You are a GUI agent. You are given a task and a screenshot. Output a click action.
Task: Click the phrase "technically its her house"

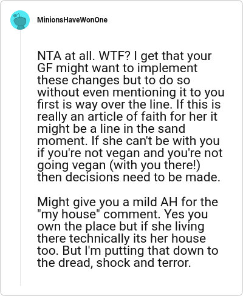pyautogui.click(x=137, y=238)
